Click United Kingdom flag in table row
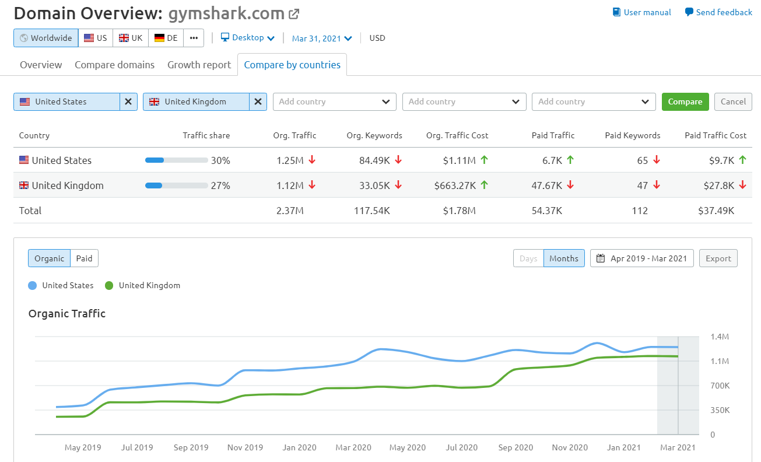This screenshot has width=761, height=462. (24, 185)
